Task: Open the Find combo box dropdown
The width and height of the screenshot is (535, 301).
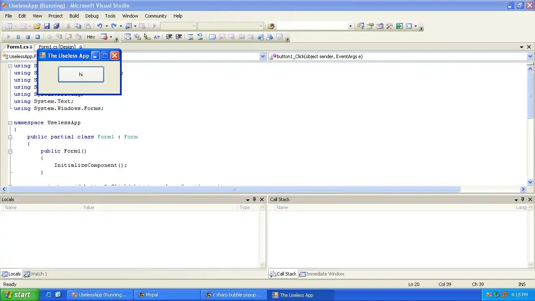Action: pyautogui.click(x=350, y=26)
